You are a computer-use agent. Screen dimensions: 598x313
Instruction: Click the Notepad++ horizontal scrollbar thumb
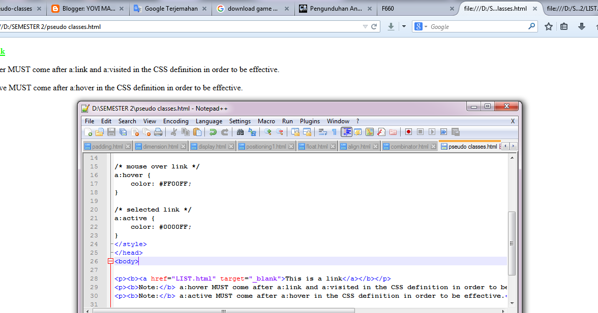click(x=224, y=311)
